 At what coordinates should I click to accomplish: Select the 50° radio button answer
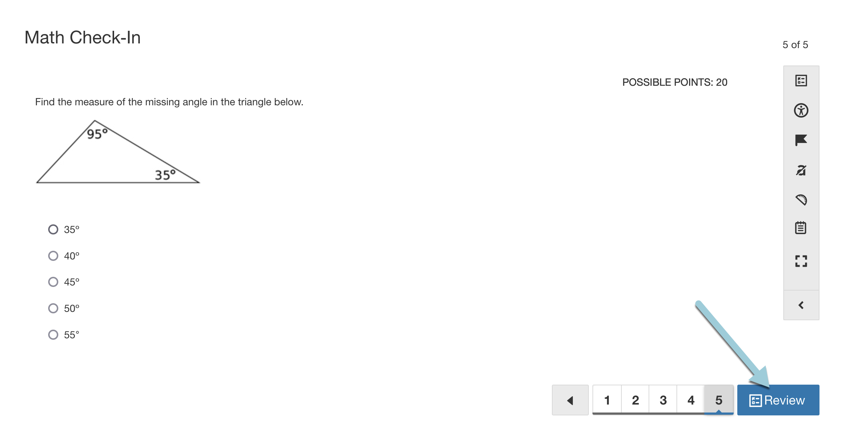pos(52,308)
